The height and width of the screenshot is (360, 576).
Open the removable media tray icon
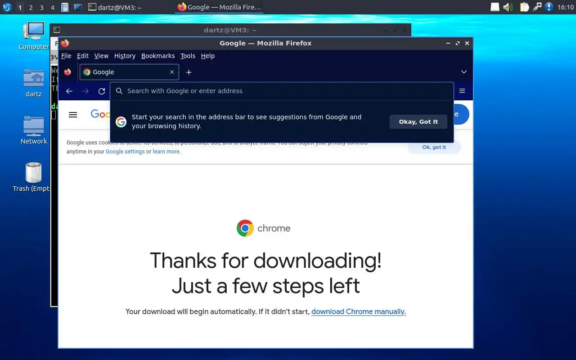click(495, 7)
